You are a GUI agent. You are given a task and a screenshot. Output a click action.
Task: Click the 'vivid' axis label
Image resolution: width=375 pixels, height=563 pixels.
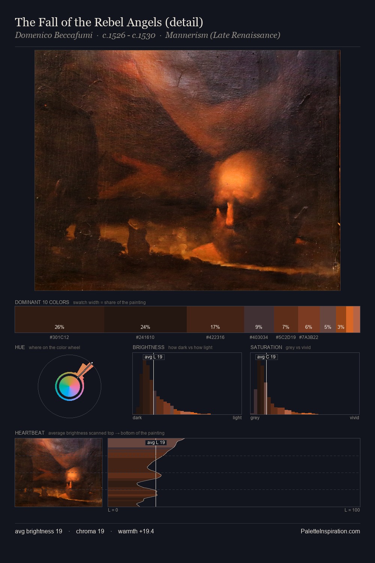click(x=354, y=418)
